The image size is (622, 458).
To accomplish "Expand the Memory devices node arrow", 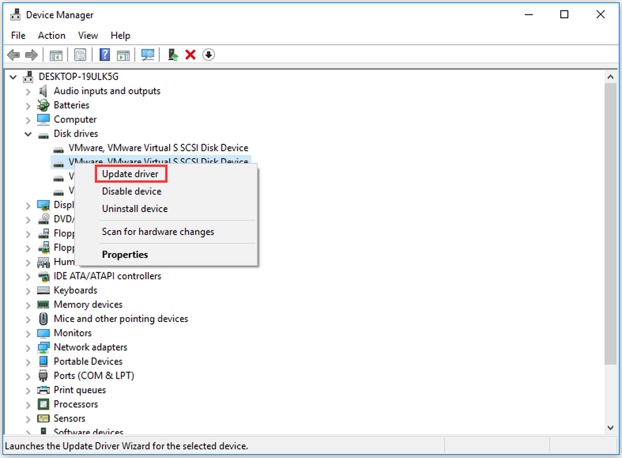I will [x=28, y=304].
